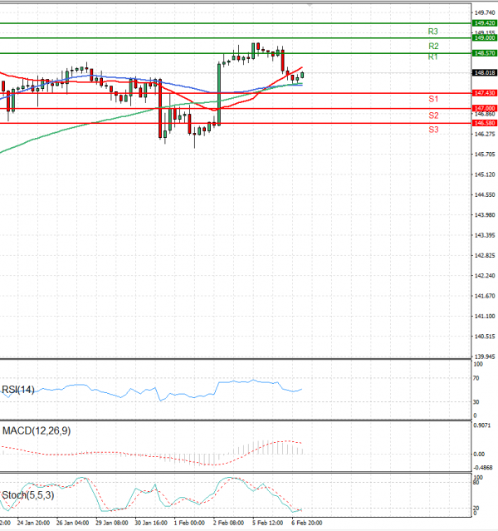Click the S2 support label
The height and width of the screenshot is (531, 498).
coord(433,116)
